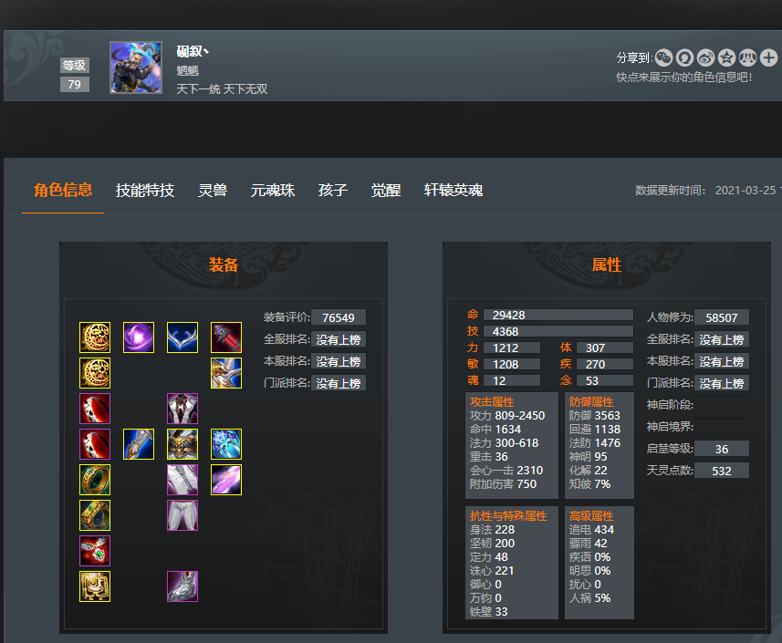Open the 灵兽 tab
Viewport: 782px width, 643px height.
pyautogui.click(x=213, y=190)
